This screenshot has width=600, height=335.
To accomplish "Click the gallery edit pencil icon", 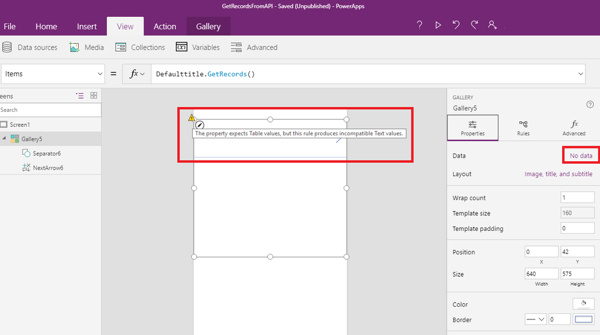I will [x=200, y=125].
